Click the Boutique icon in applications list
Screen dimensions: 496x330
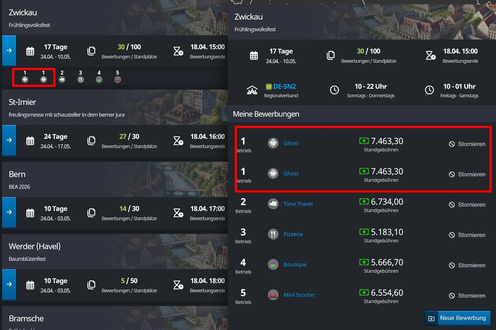(x=273, y=265)
